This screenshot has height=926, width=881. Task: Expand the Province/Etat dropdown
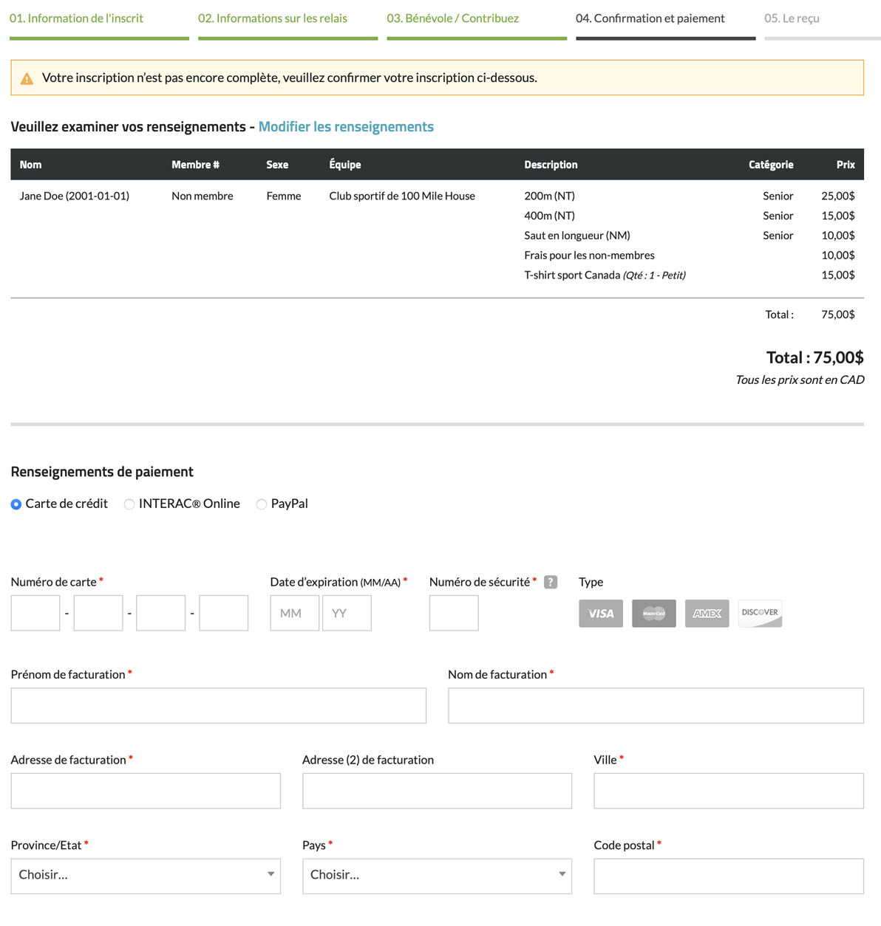(146, 875)
